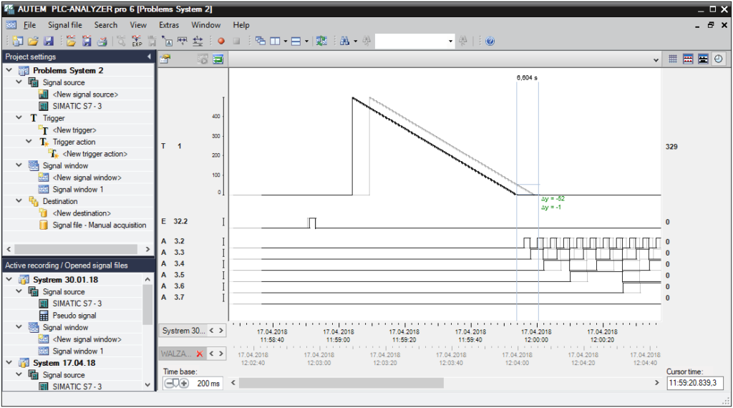Click the blue Help question mark icon
Viewport: 733px width, 408px height.
coord(490,41)
